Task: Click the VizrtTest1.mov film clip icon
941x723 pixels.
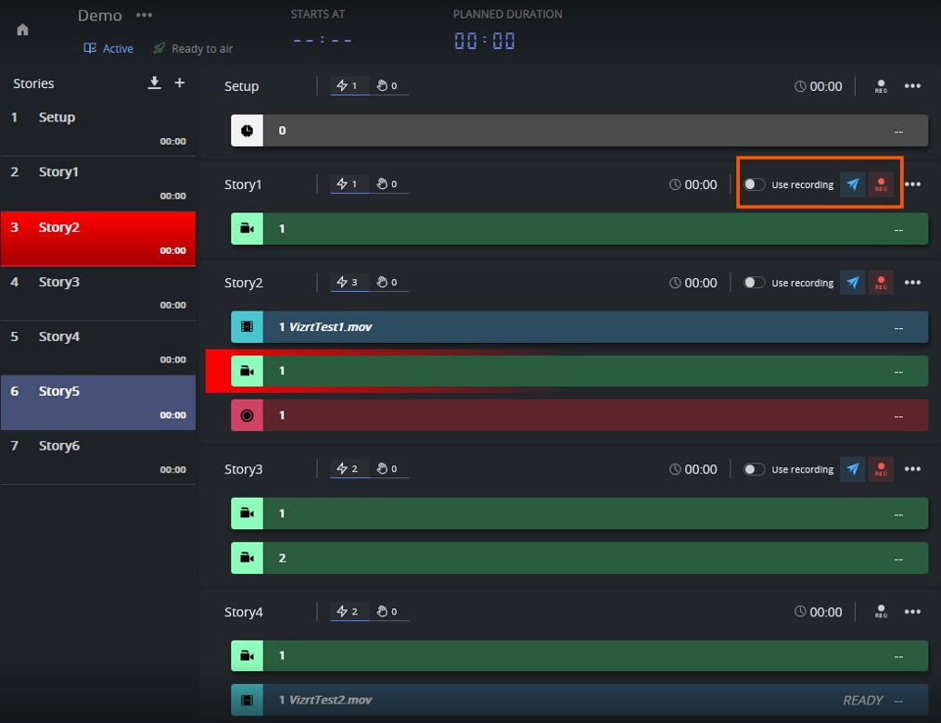Action: [x=247, y=327]
